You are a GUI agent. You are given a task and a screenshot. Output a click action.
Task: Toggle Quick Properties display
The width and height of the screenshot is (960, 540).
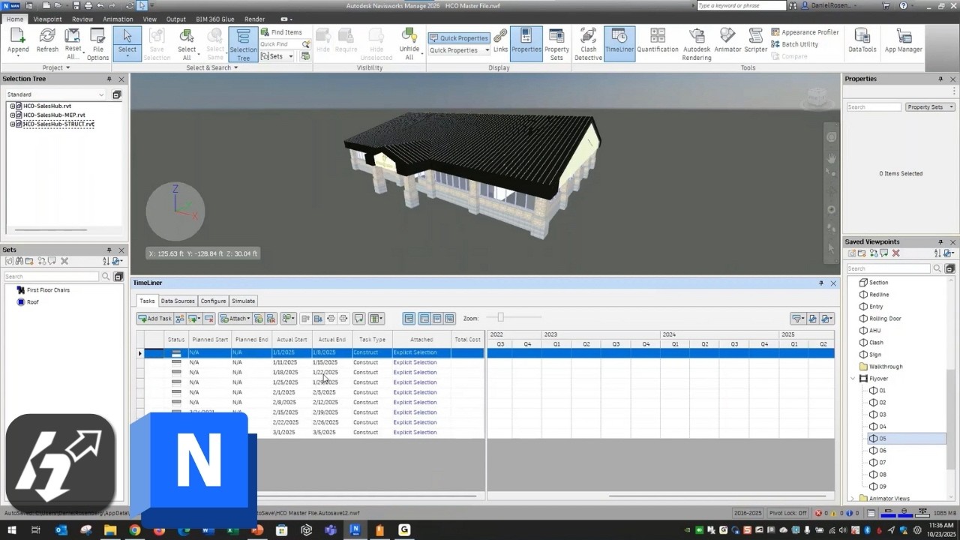(458, 37)
